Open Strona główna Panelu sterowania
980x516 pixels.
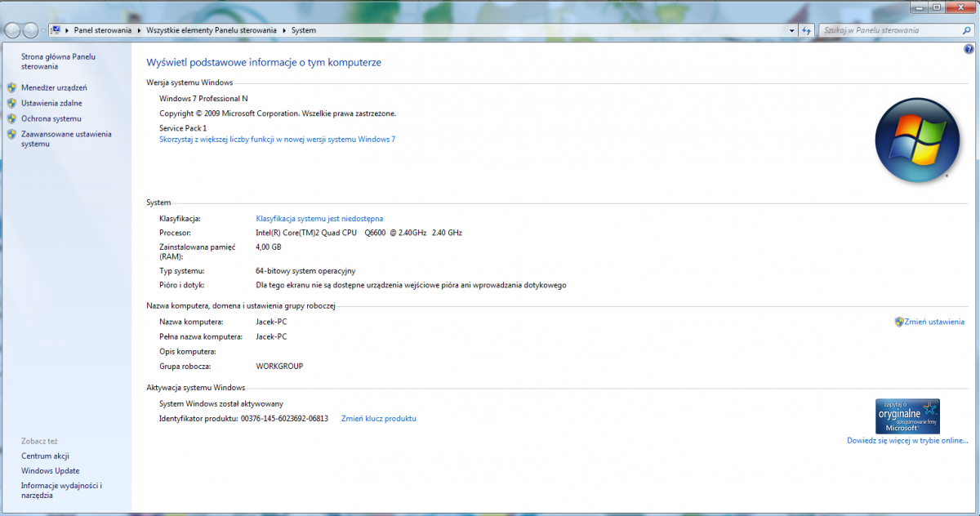click(x=59, y=62)
